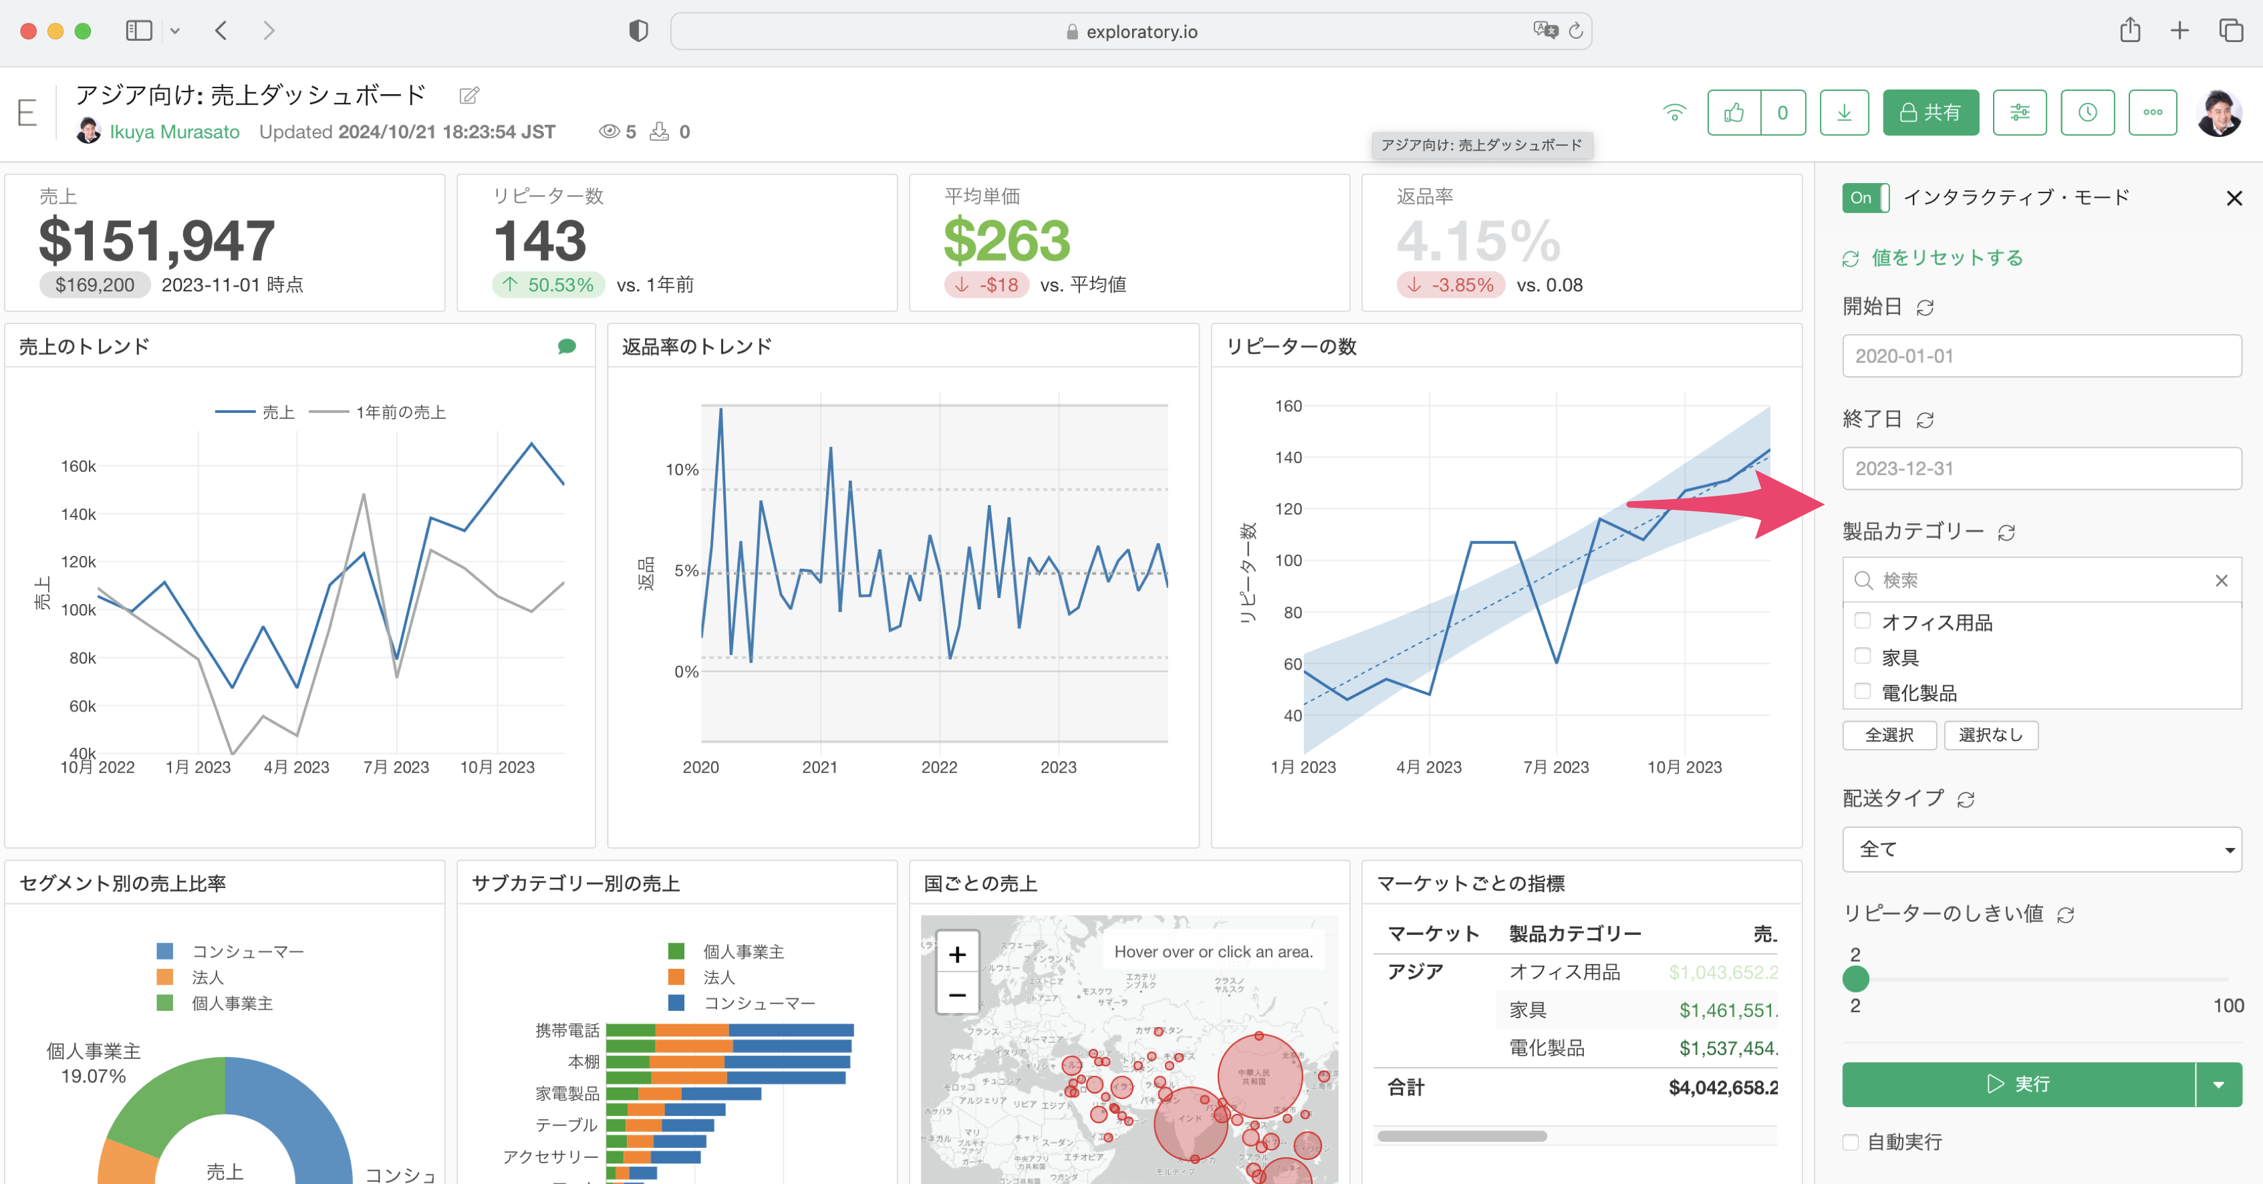Open the schedule clock icon button
Screen dimensions: 2263x1184
tap(2087, 112)
